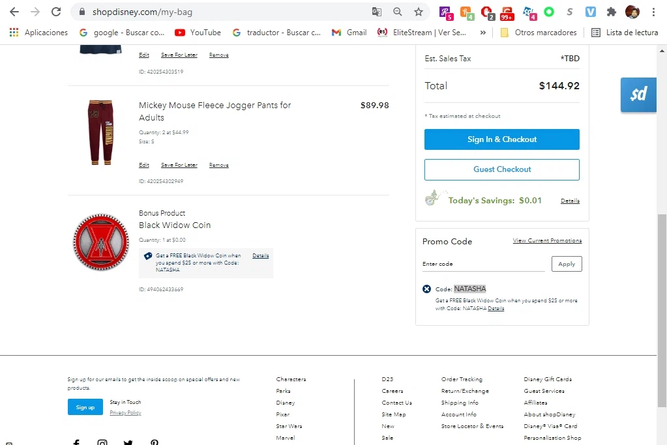This screenshot has width=667, height=445.
Task: Click the address bar URL
Action: [142, 12]
